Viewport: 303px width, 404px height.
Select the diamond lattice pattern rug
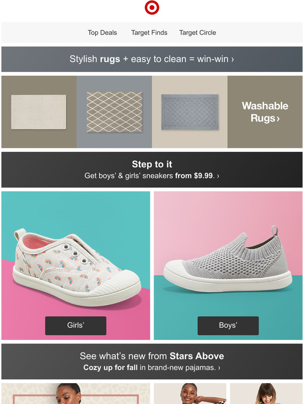pos(114,112)
